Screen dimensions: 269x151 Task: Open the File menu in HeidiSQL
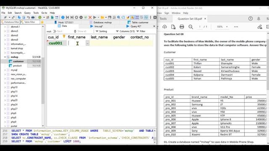tap(3, 13)
